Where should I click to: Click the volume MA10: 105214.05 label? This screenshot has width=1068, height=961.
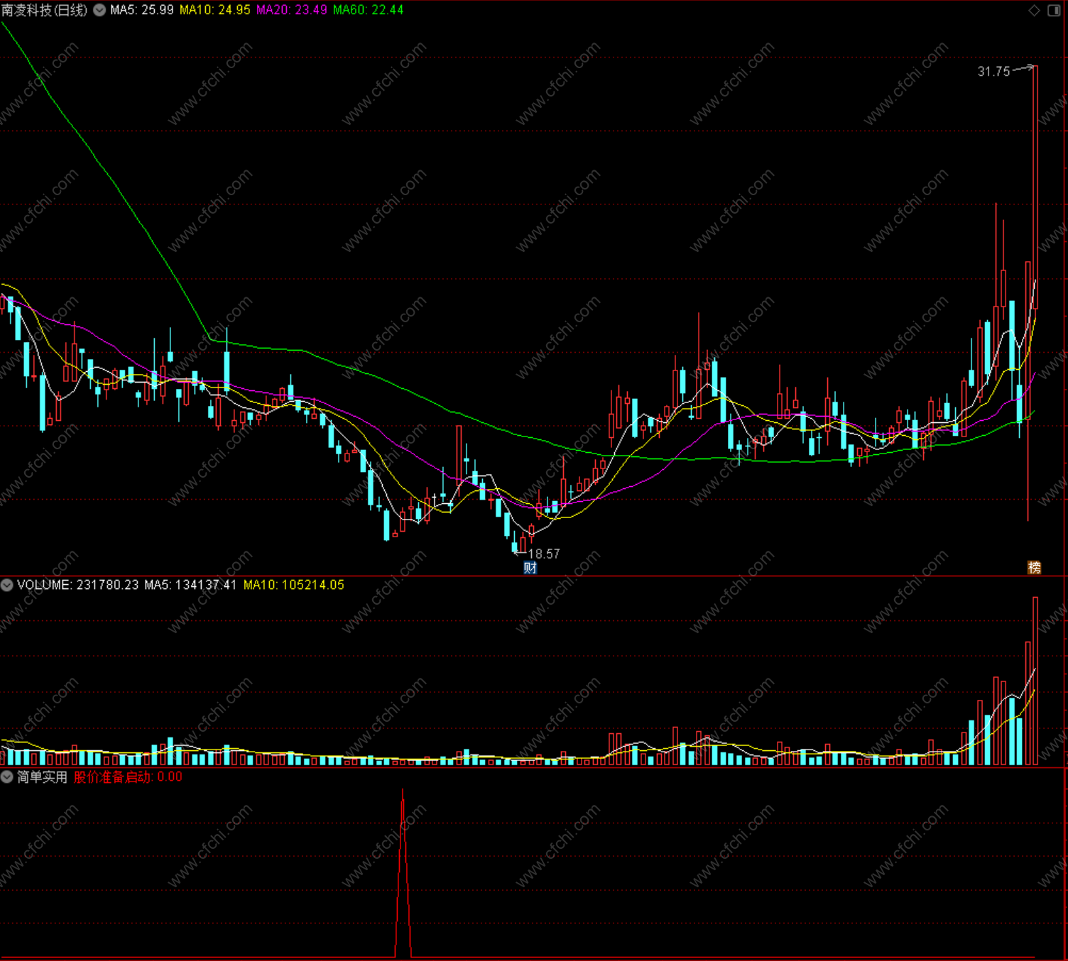pyautogui.click(x=294, y=585)
